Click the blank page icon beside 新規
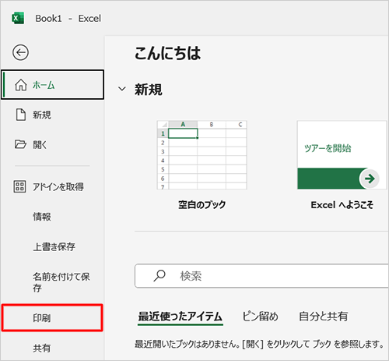389x361 pixels. pos(21,115)
